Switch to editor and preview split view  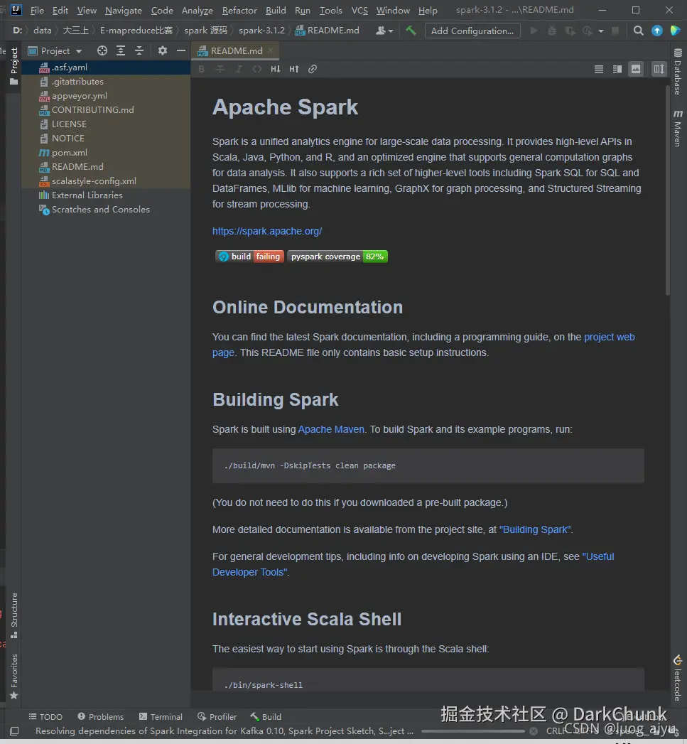click(x=617, y=69)
